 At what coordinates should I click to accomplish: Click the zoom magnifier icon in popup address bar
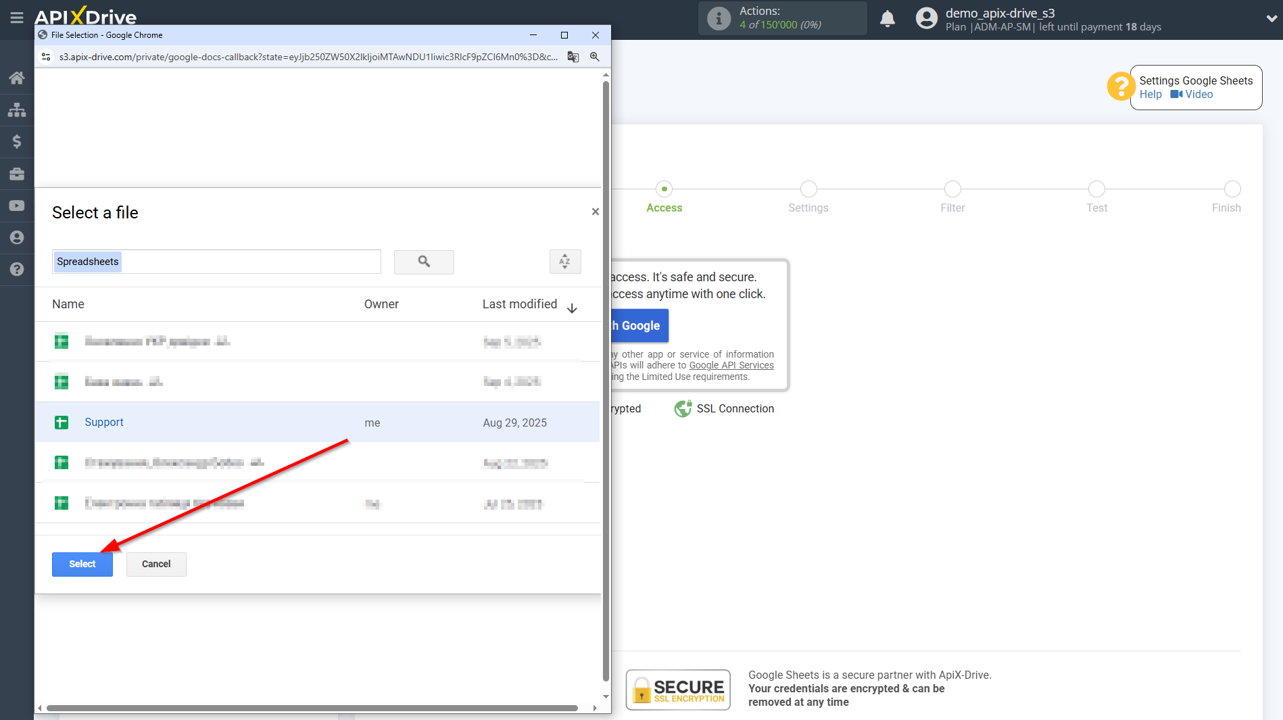tap(595, 57)
